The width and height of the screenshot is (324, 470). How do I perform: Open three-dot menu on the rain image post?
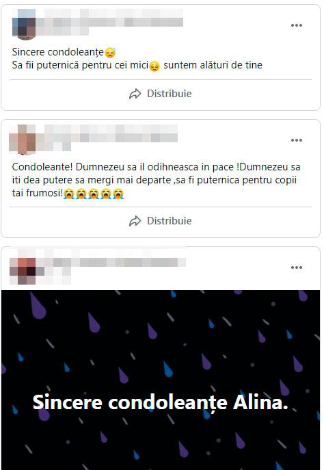point(296,267)
